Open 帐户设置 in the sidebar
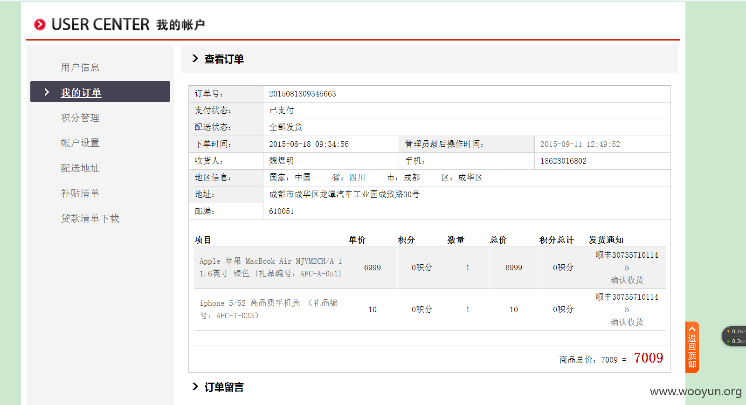This screenshot has width=746, height=405. pos(80,143)
